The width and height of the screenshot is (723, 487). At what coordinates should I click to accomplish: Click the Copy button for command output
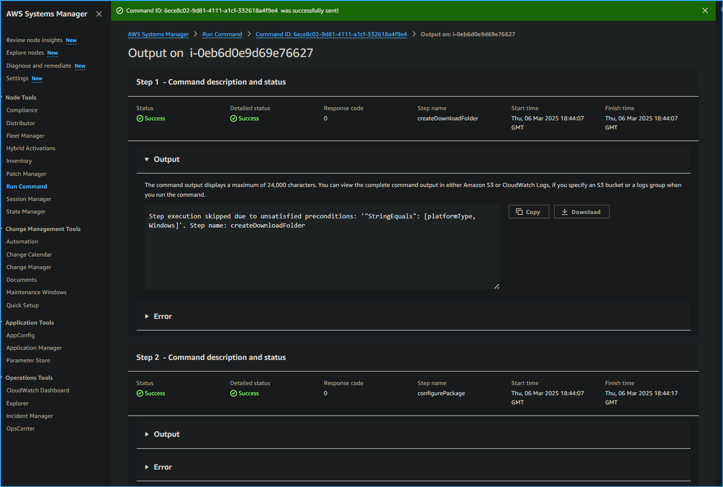coord(528,212)
